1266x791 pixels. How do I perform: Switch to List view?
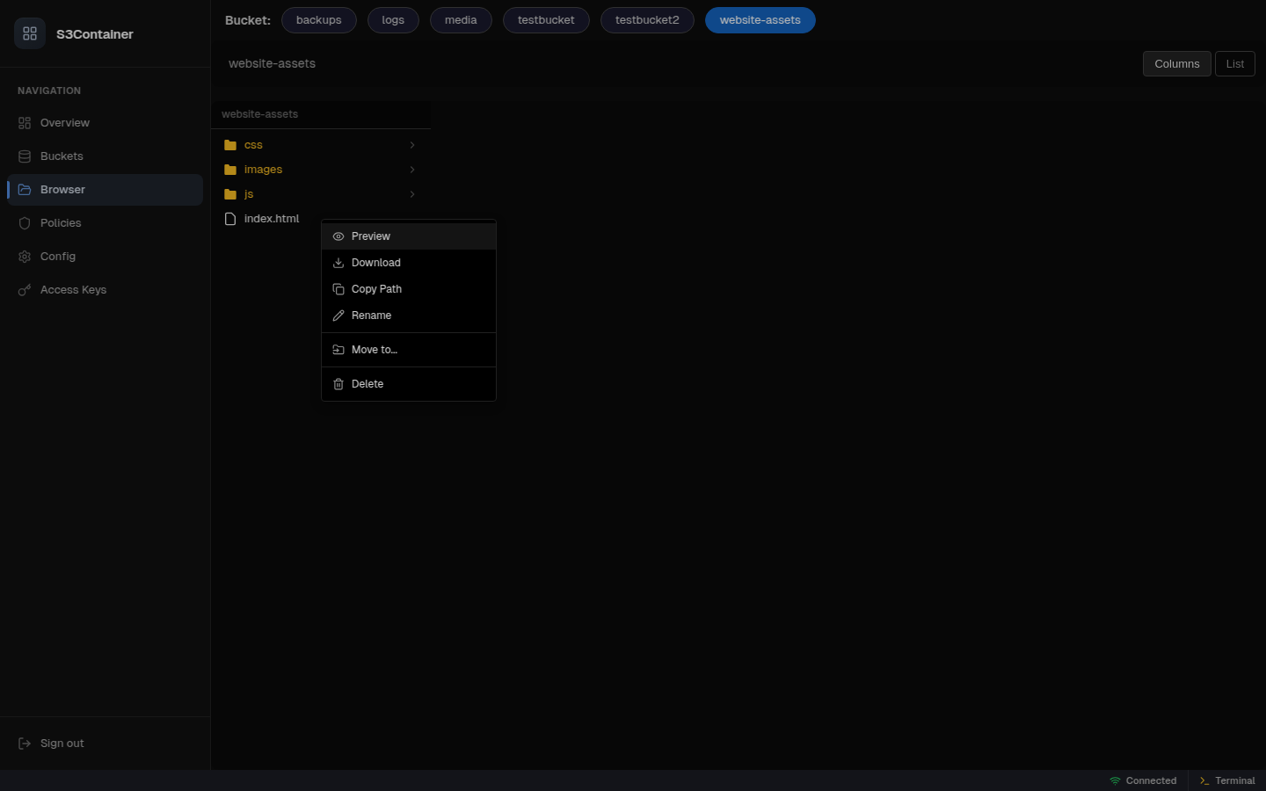coord(1234,63)
